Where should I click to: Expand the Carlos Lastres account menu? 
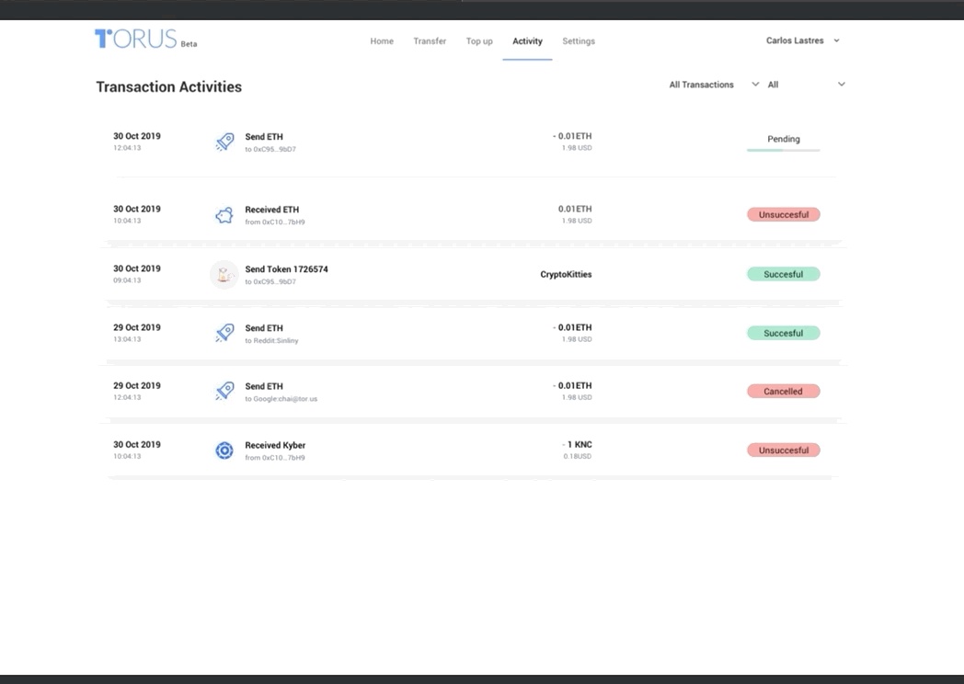tap(802, 40)
